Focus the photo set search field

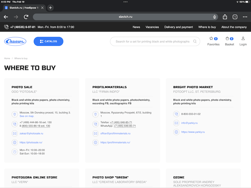(152, 41)
